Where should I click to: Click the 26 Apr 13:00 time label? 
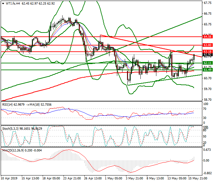[93, 178]
